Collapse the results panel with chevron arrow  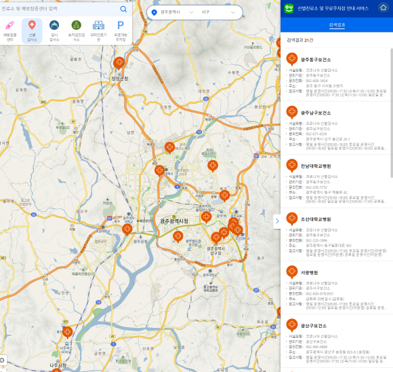[277, 221]
